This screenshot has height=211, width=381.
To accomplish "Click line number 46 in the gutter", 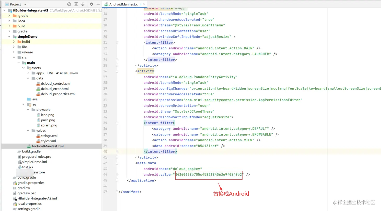I will coord(105,186).
